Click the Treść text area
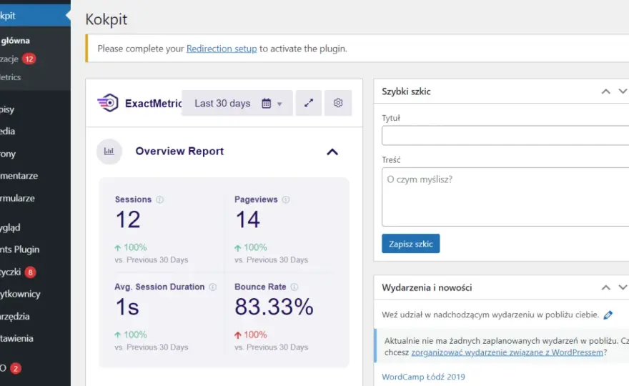 [505, 197]
